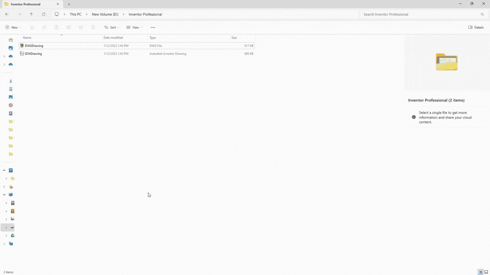Viewport: 490px width, 275px height.
Task: Click the Home icon in navigation pane
Action: click(11, 40)
